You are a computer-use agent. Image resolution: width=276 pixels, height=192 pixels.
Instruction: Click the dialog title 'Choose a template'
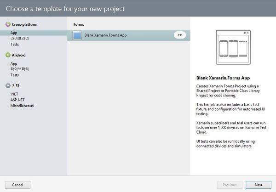[65, 9]
